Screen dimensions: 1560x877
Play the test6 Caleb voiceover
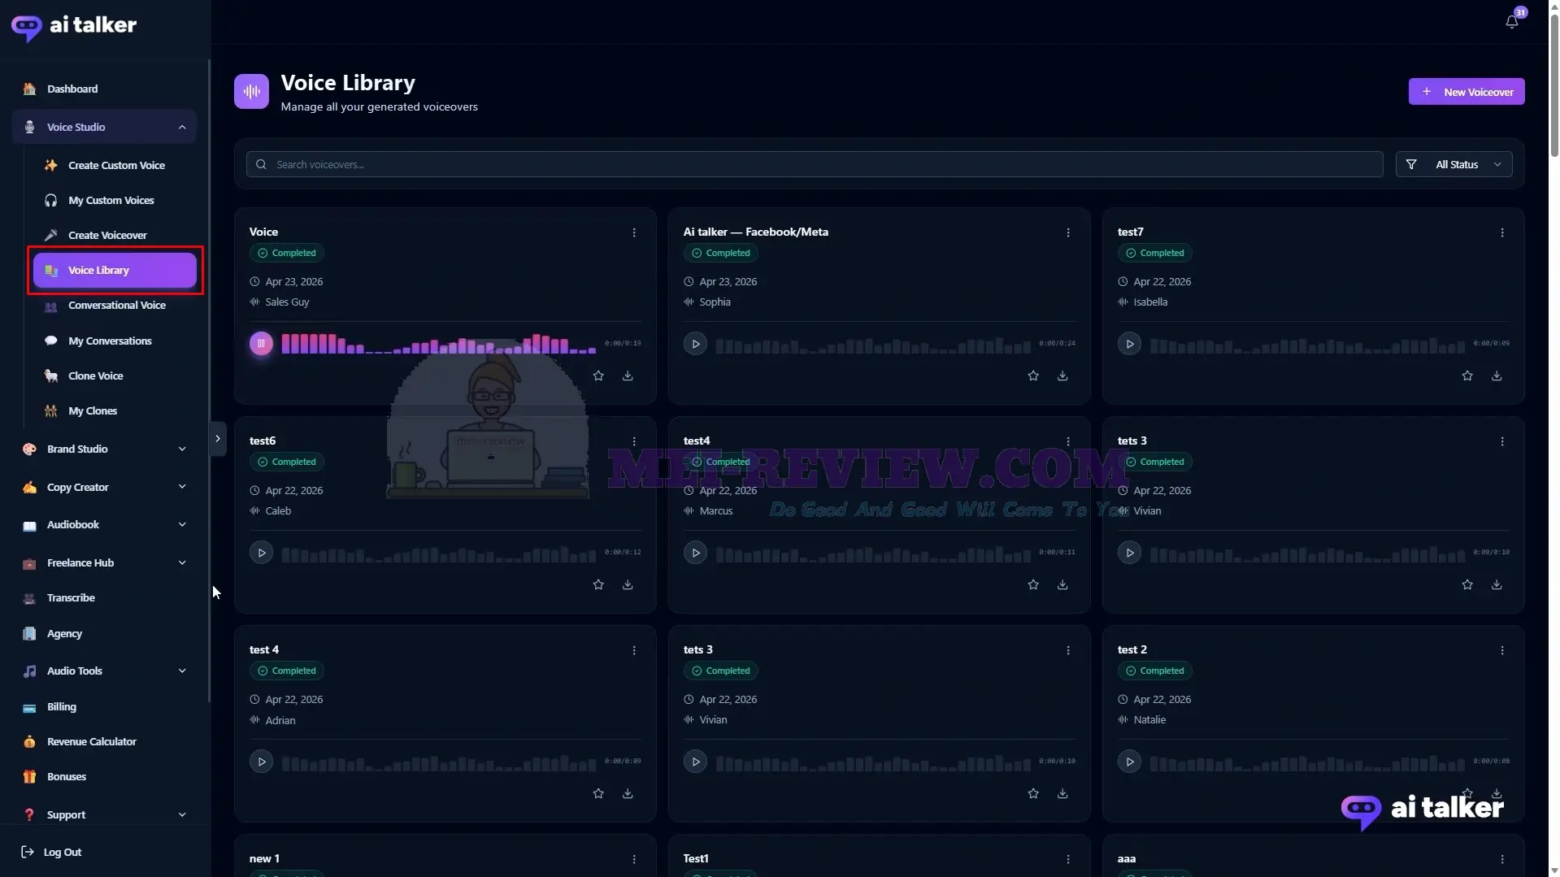(x=261, y=553)
